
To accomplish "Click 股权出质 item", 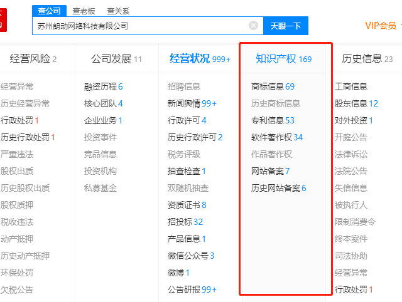I will [17, 171].
